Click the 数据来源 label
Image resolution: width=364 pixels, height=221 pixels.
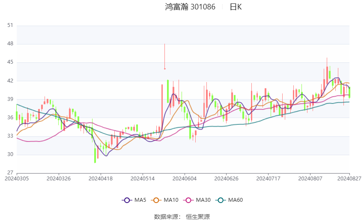click(166, 217)
